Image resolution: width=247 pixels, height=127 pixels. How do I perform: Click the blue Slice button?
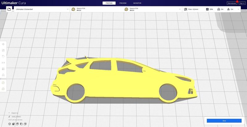pyautogui.click(x=224, y=121)
